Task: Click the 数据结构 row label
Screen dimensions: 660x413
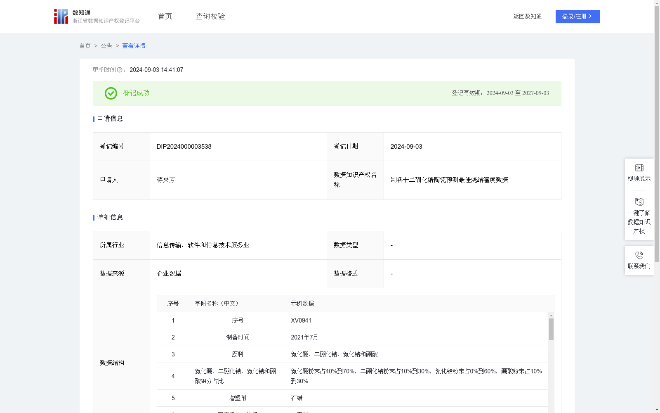Action: coord(112,363)
